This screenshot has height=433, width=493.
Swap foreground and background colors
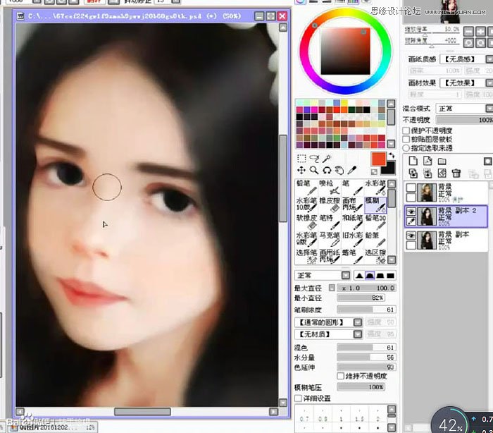[392, 155]
